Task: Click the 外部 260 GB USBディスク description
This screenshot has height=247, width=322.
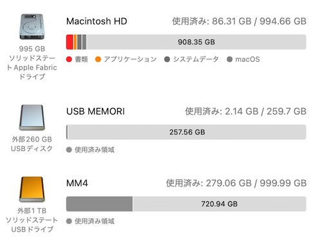Action: click(32, 144)
